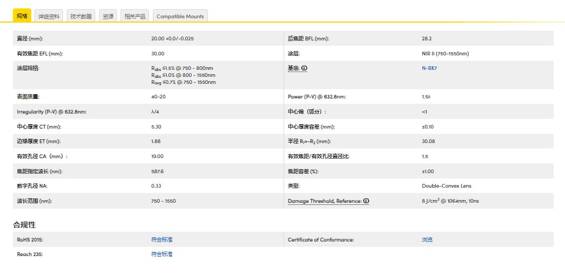This screenshot has width=565, height=278.
Task: Switch to the Compatible Mounts tab
Action: (180, 16)
